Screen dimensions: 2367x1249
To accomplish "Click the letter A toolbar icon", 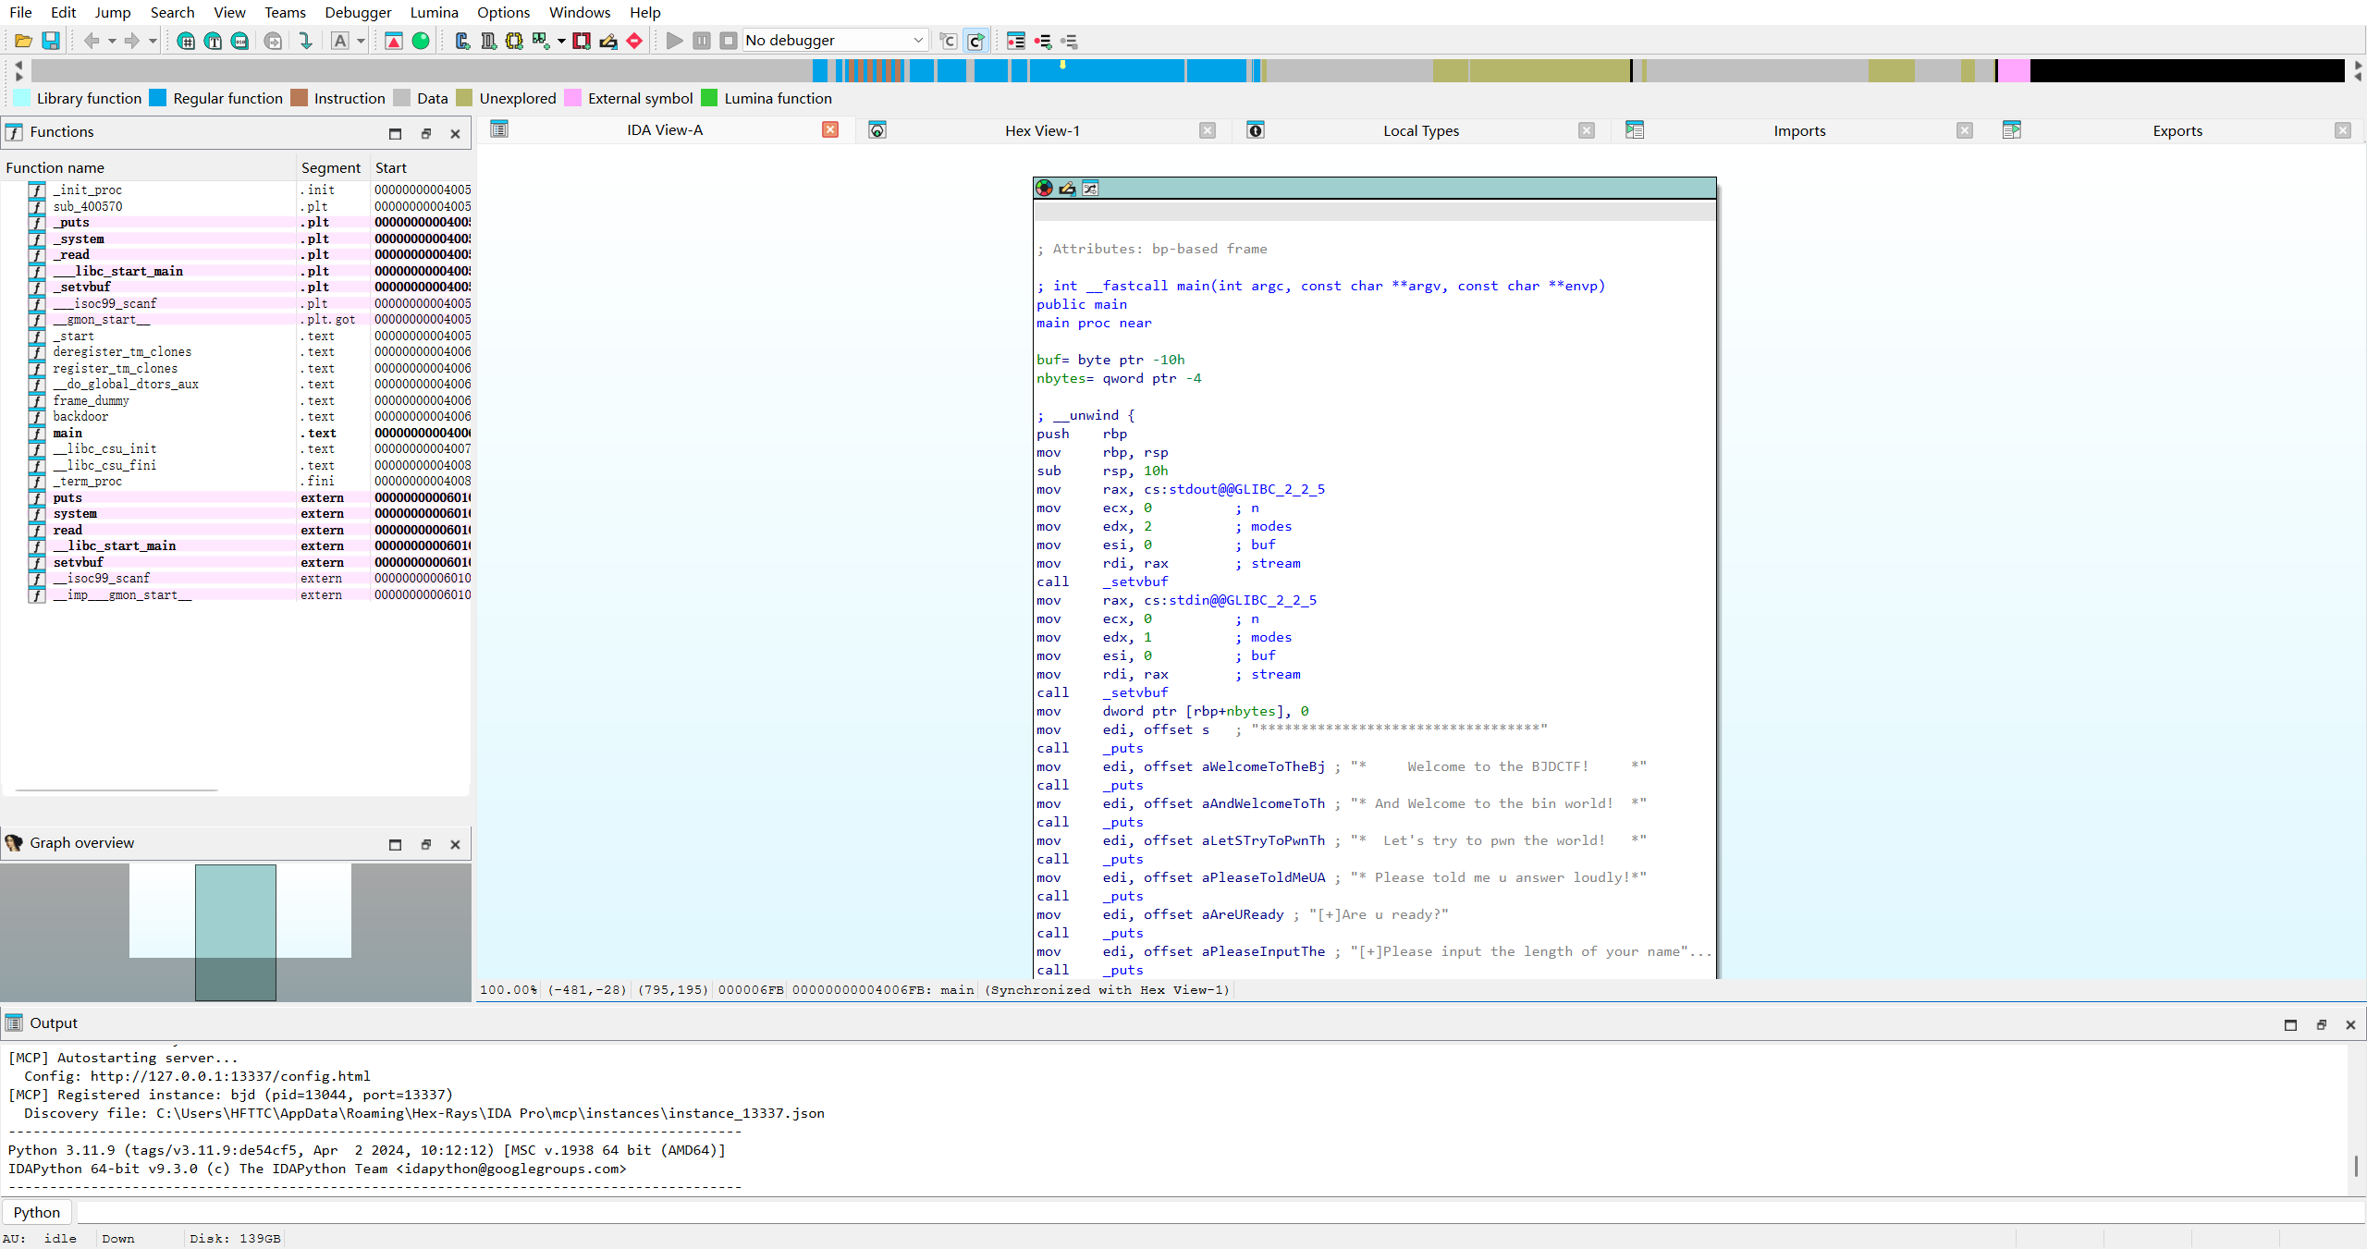I will coord(339,41).
